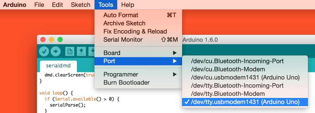The image size is (315, 113).
Task: Open Serial Monitor from Tools menu
Action: pyautogui.click(x=138, y=40)
